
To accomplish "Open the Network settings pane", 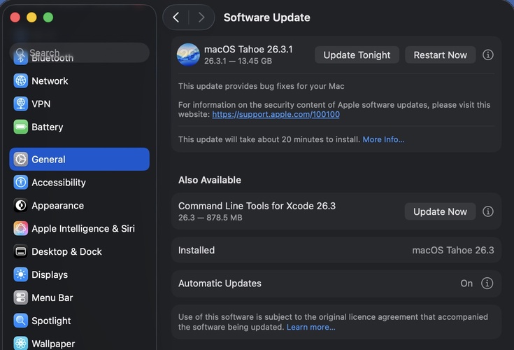I will point(79,80).
